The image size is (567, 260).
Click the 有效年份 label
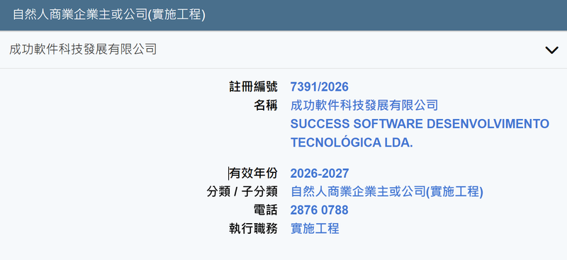click(x=254, y=173)
